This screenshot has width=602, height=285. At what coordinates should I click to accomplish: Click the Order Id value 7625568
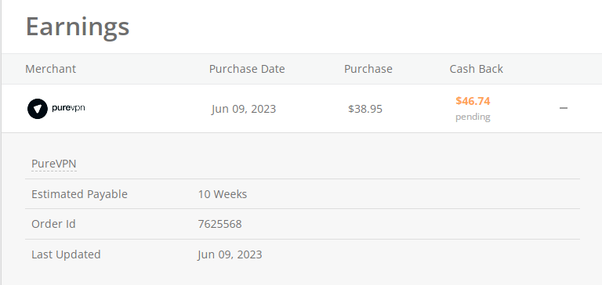(x=220, y=224)
